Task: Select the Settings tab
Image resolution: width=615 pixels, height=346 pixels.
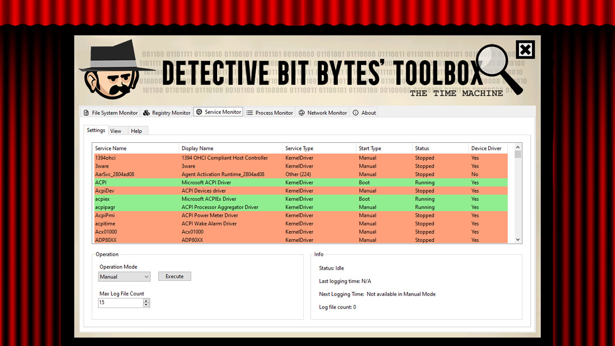Action: 96,130
